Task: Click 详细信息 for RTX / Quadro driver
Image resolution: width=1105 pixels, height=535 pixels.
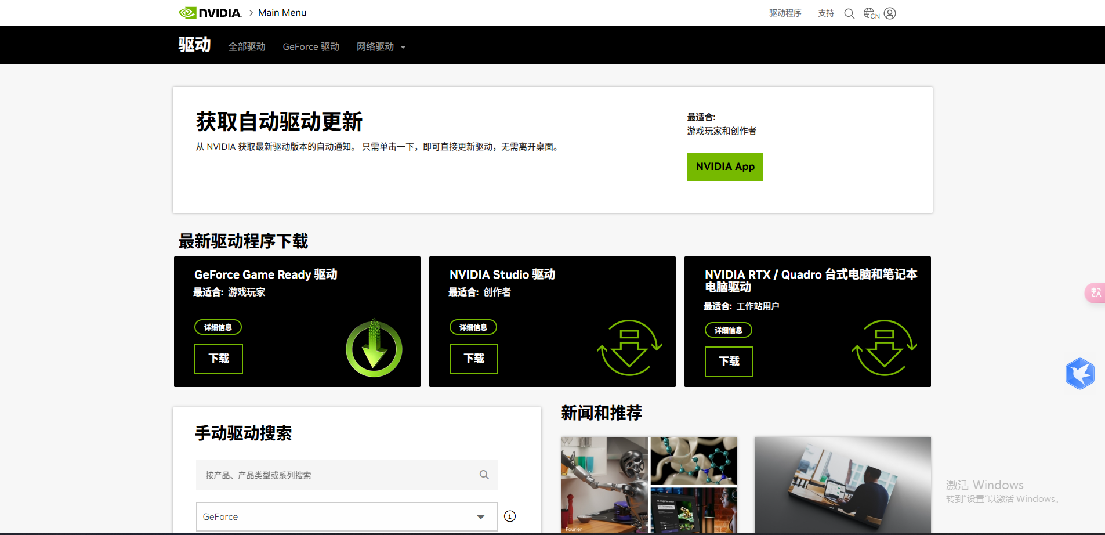Action: (729, 330)
